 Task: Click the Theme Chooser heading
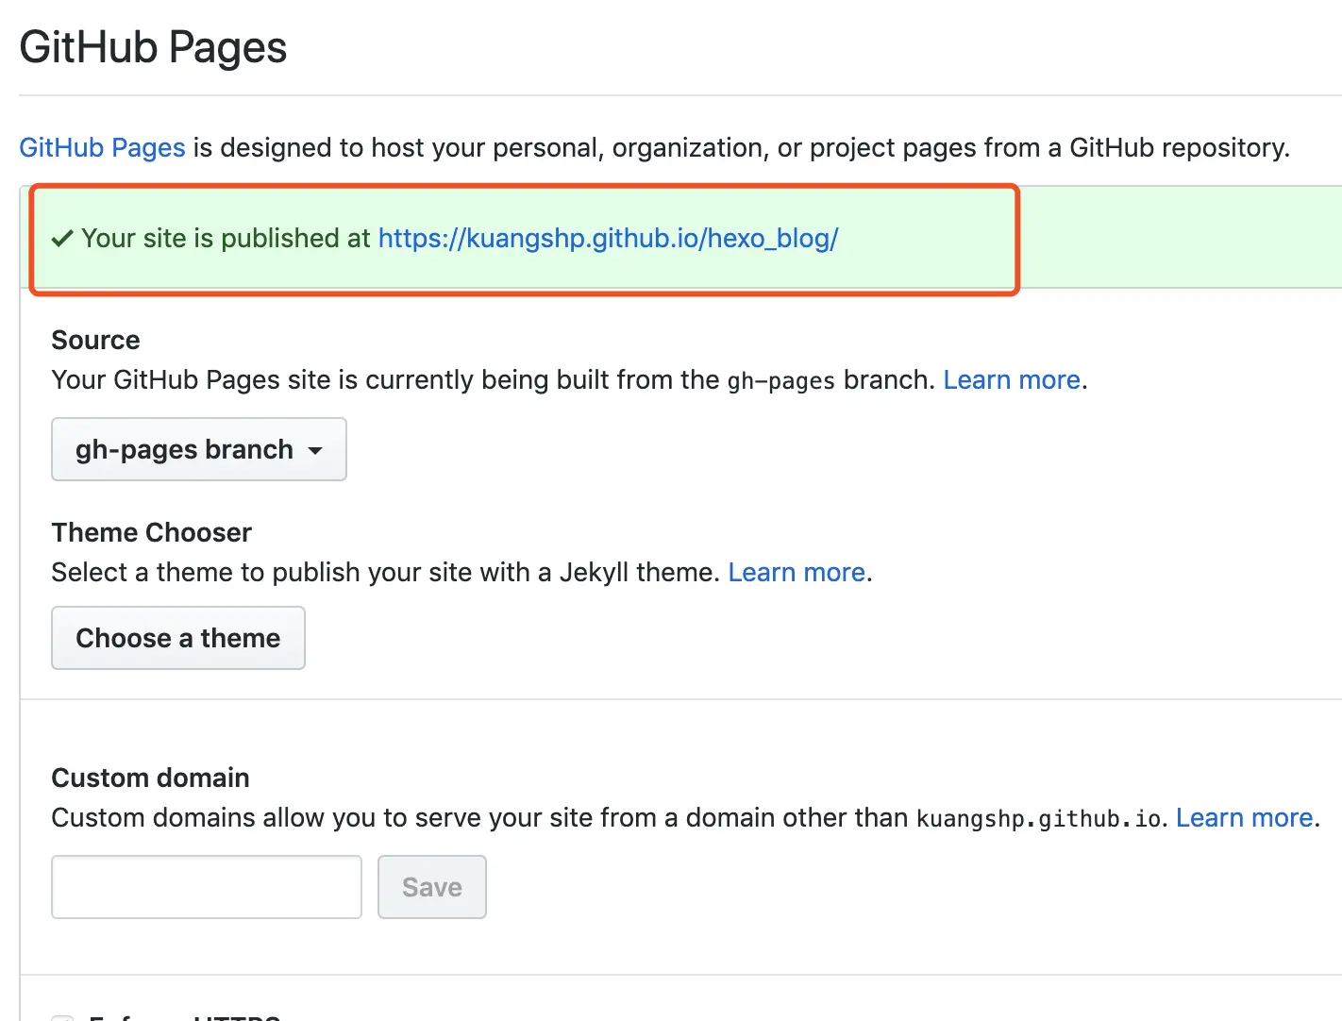[152, 532]
